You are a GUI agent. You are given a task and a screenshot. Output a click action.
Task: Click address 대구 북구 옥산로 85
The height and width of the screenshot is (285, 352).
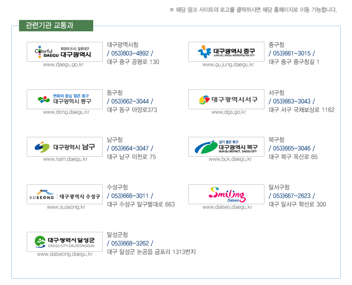293,157
